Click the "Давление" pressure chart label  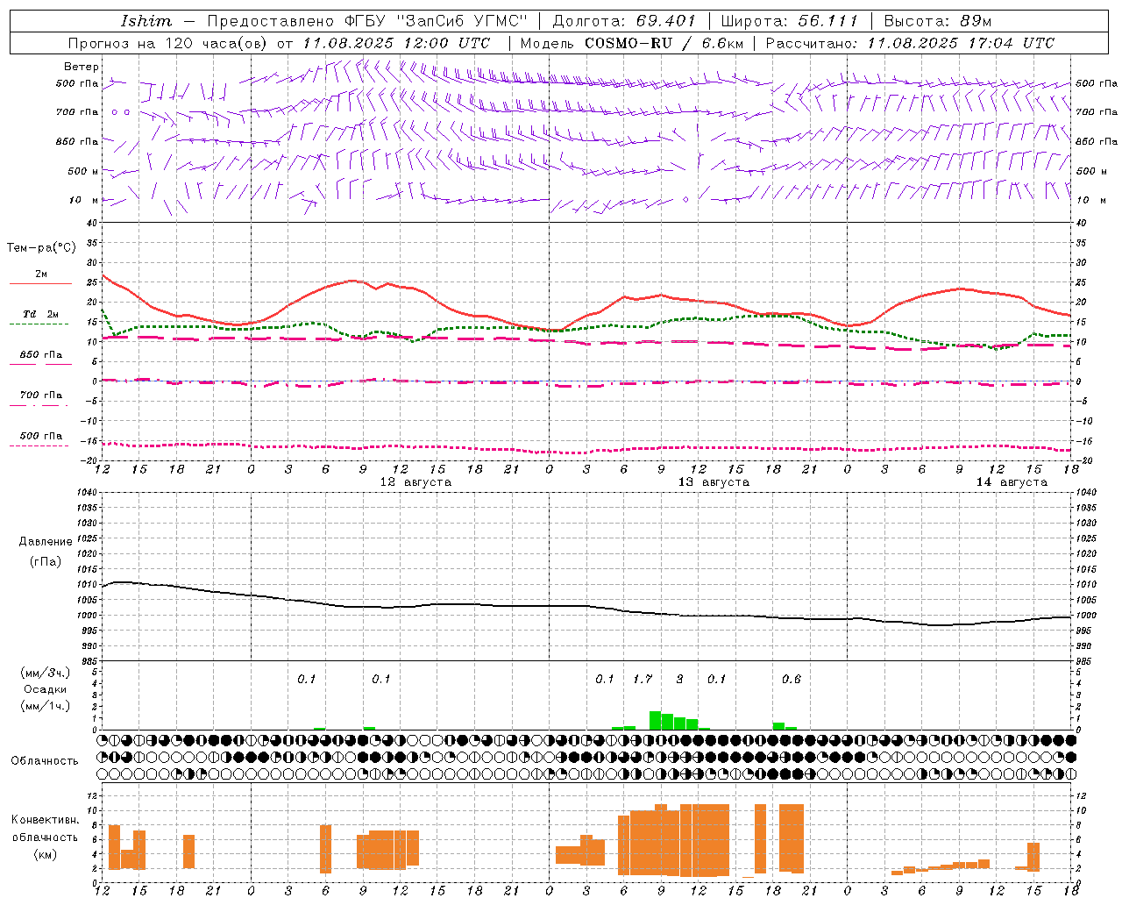[x=46, y=542]
